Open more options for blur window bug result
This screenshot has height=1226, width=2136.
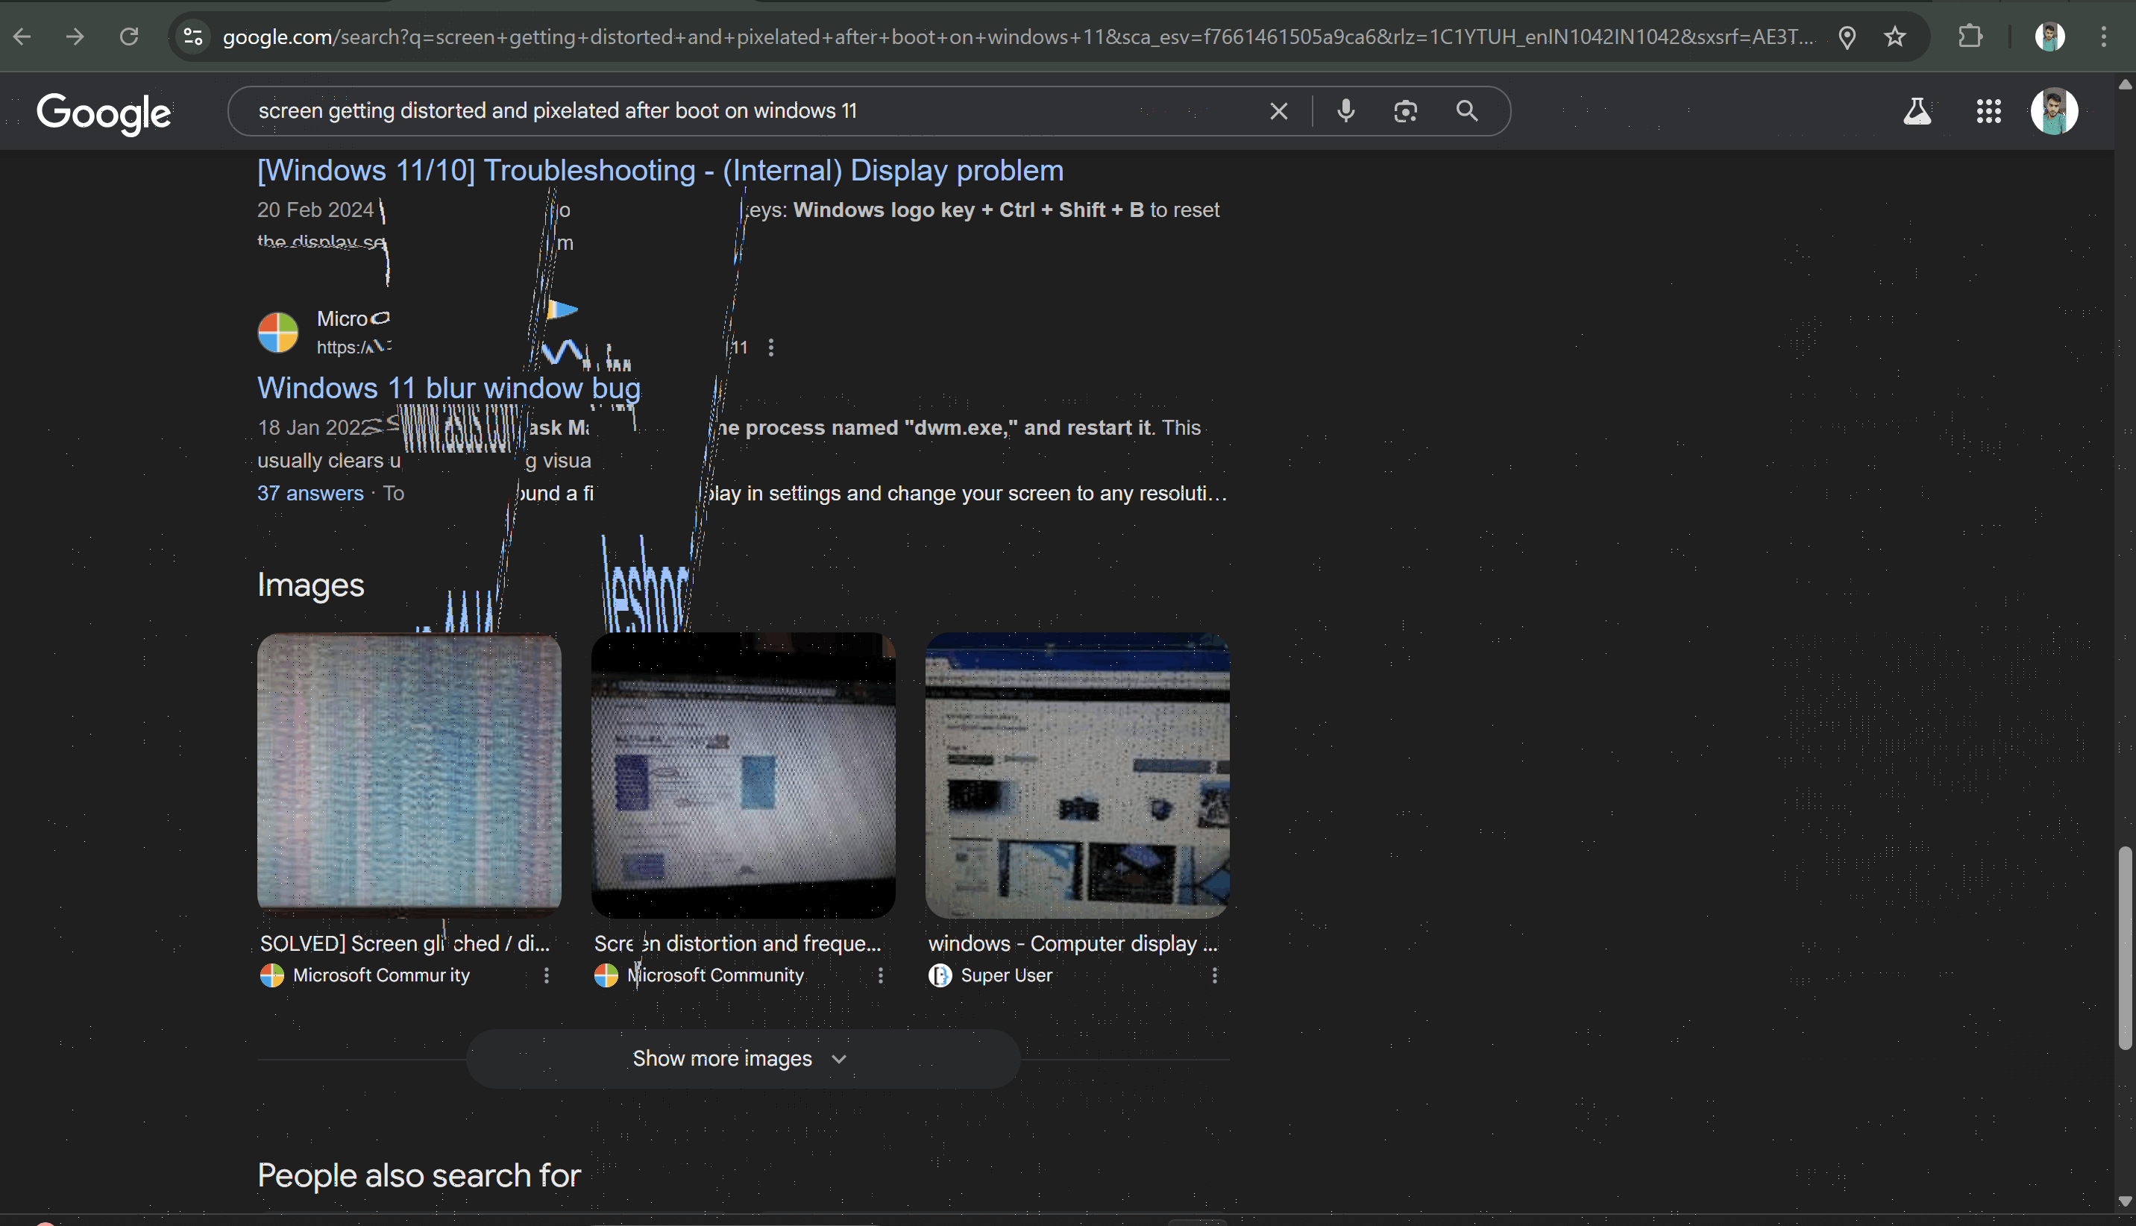[x=771, y=348]
